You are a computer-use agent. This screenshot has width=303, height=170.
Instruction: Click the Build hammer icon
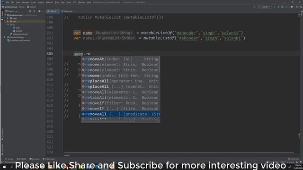(254, 7)
